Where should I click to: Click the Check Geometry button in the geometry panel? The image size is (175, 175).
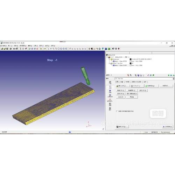tap(121, 90)
